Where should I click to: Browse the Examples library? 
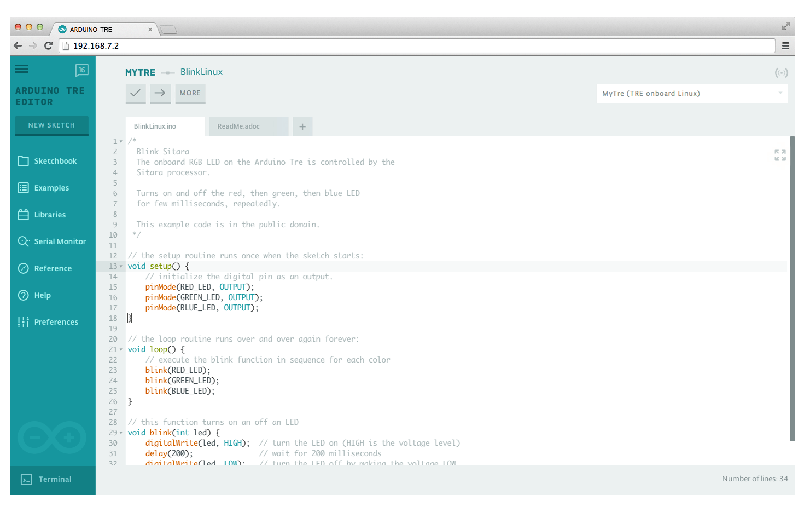(51, 187)
